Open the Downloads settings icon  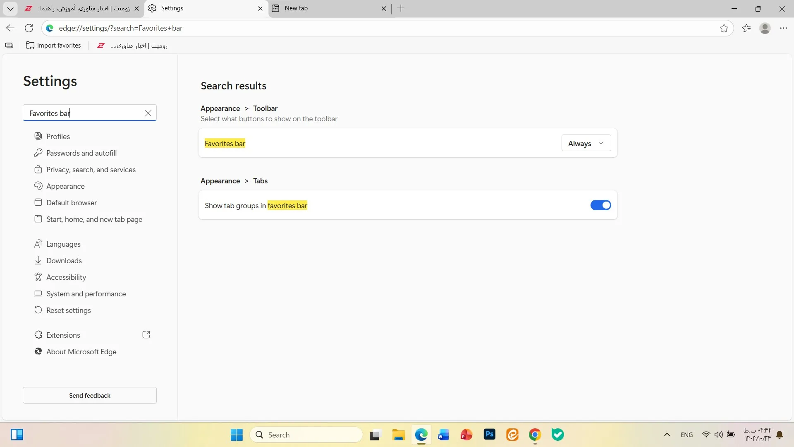pos(38,260)
